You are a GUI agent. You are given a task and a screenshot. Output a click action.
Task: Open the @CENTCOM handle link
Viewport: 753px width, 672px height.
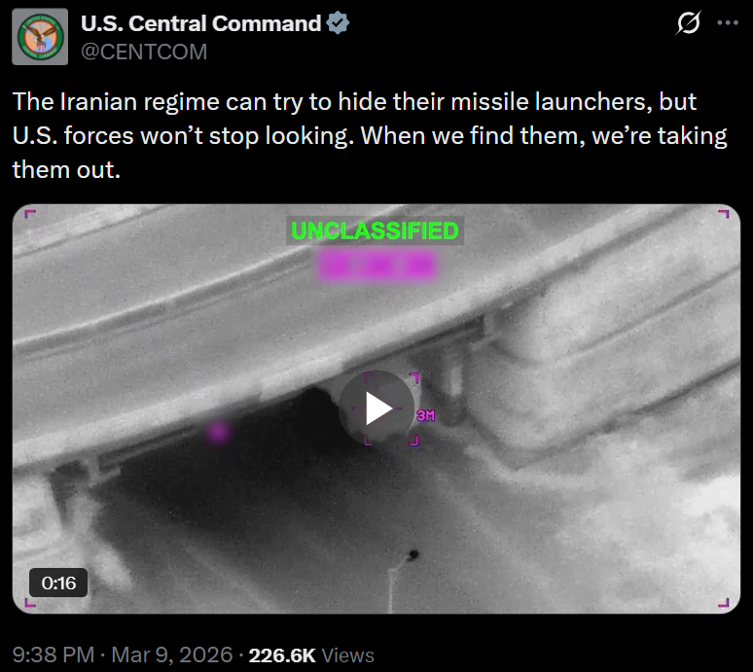pyautogui.click(x=144, y=52)
